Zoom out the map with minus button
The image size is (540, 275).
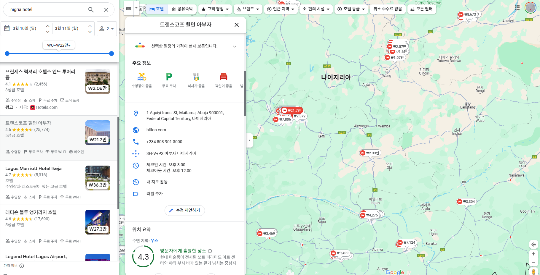point(533,262)
